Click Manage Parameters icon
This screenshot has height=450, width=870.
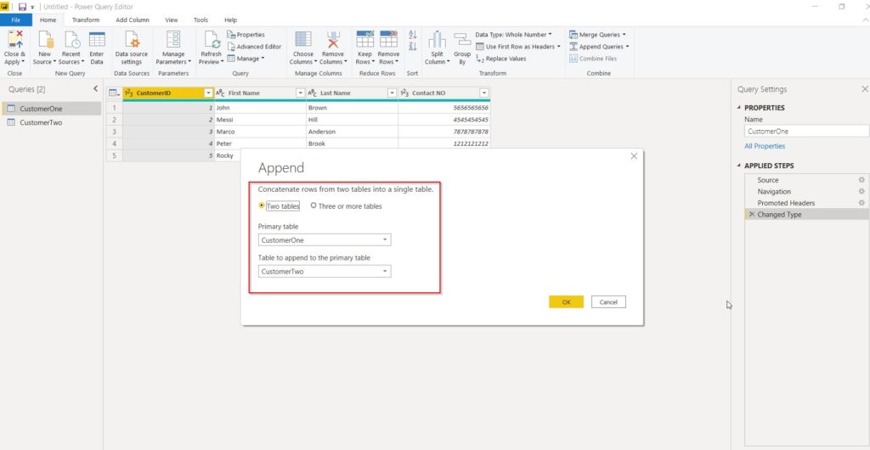coord(173,40)
